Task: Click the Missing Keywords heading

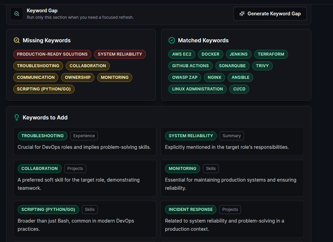Action: (47, 40)
